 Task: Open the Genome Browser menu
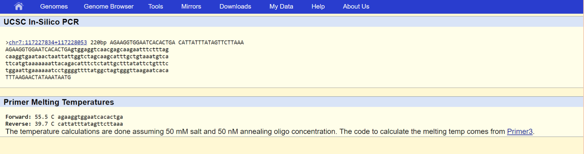(108, 7)
